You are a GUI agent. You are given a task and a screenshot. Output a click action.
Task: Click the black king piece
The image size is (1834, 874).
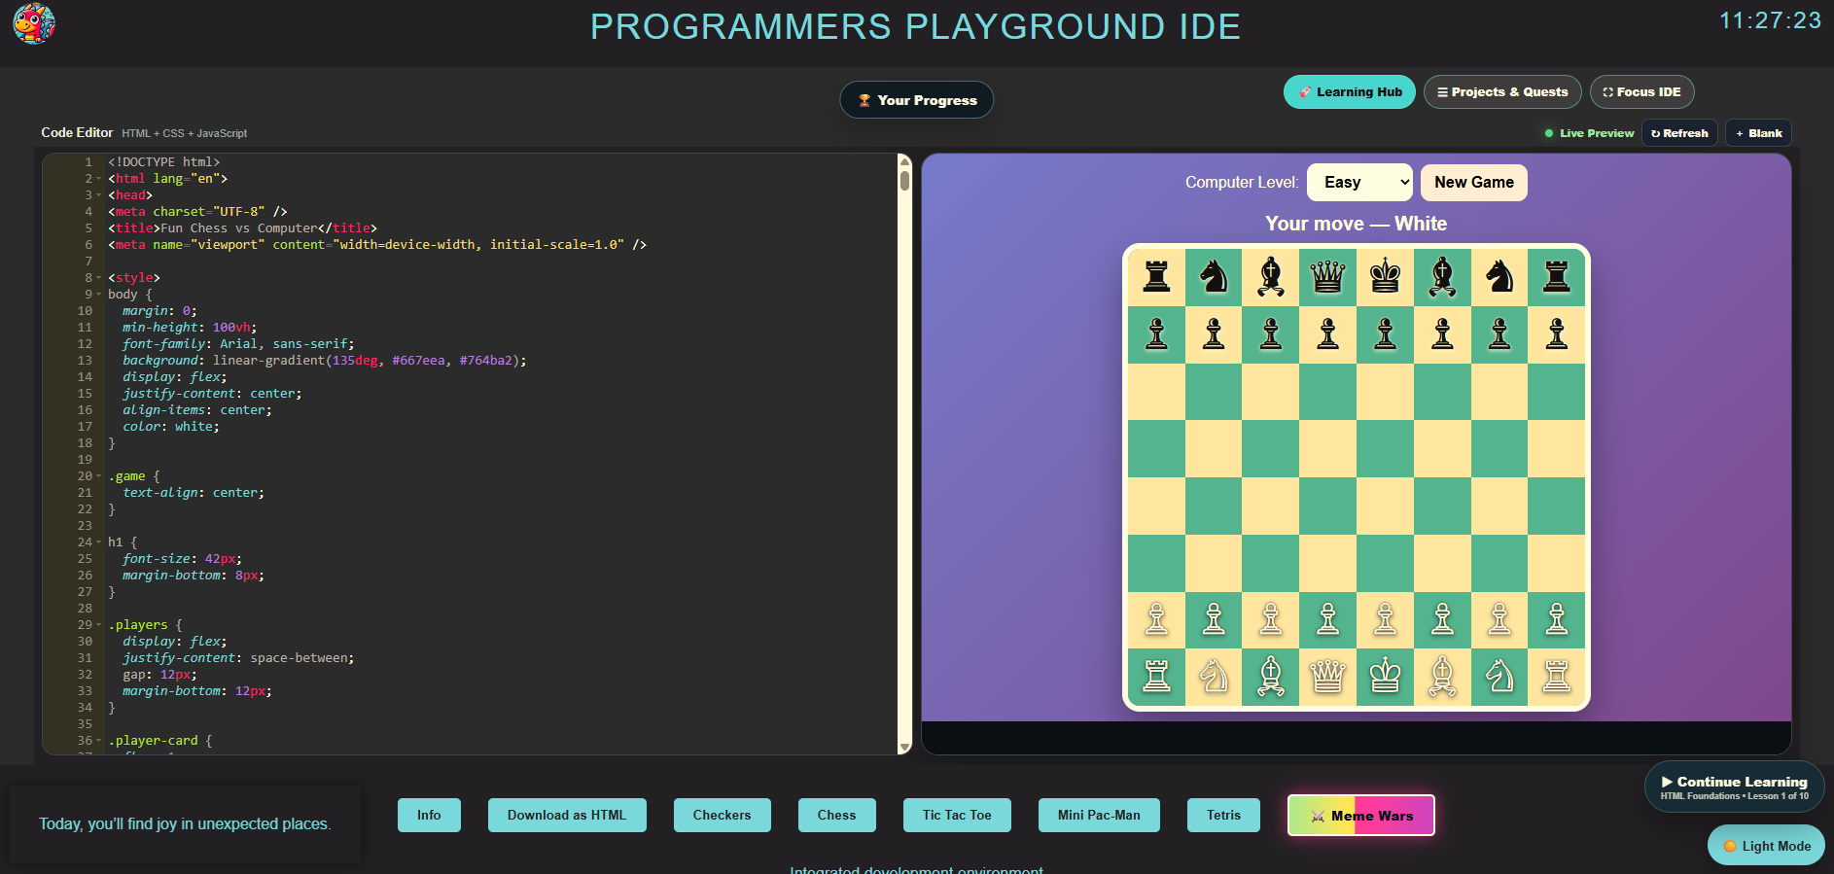[1385, 277]
